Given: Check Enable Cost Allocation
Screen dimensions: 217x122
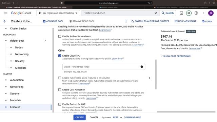Looking at the screenshot, I should (x=60, y=89).
